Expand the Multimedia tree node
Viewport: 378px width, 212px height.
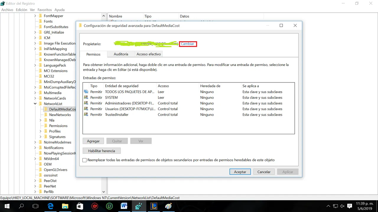35,93
